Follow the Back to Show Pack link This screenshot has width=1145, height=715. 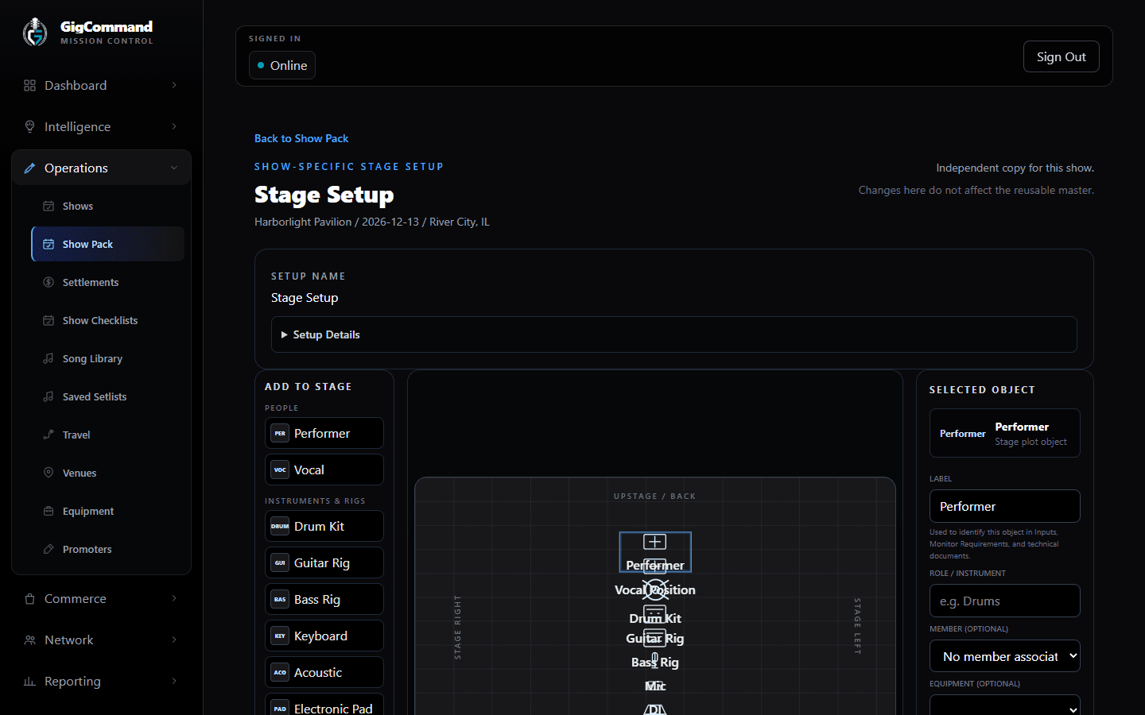pos(301,138)
